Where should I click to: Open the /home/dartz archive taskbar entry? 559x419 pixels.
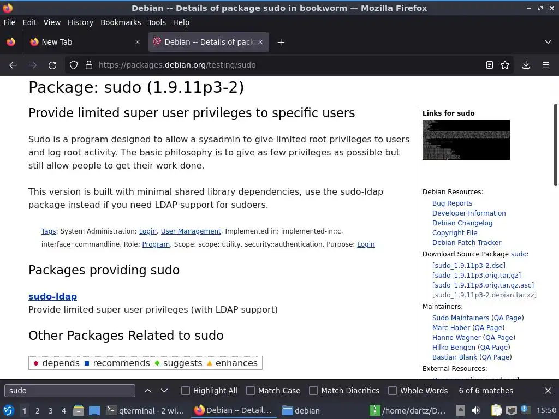point(408,411)
